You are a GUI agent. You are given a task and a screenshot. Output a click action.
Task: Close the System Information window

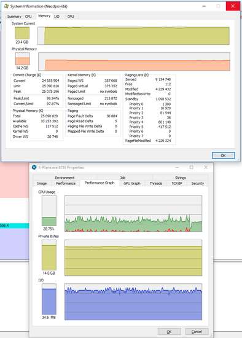point(233,6)
